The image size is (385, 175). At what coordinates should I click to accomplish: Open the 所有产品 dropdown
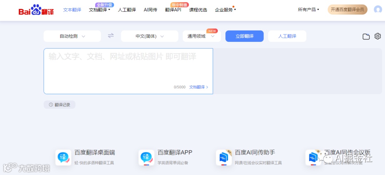point(308,10)
